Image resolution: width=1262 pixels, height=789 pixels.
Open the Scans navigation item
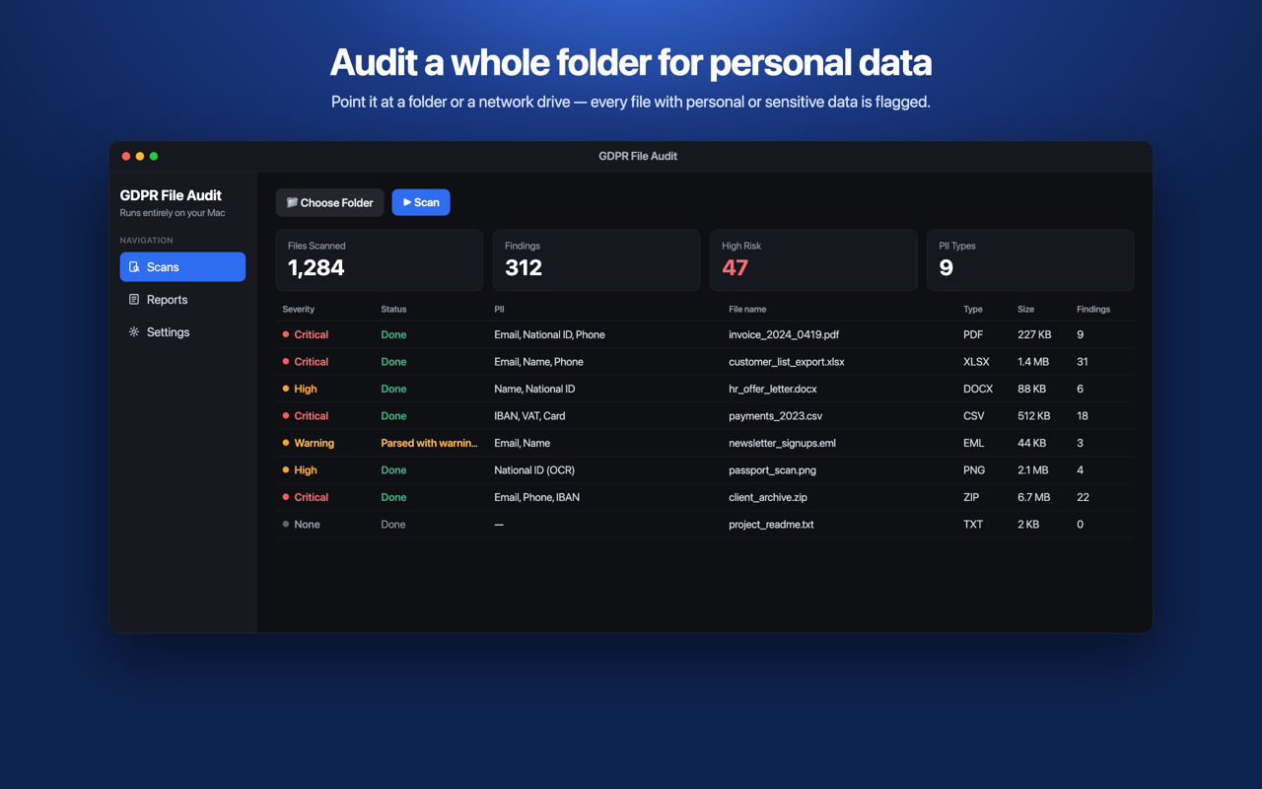pyautogui.click(x=182, y=266)
